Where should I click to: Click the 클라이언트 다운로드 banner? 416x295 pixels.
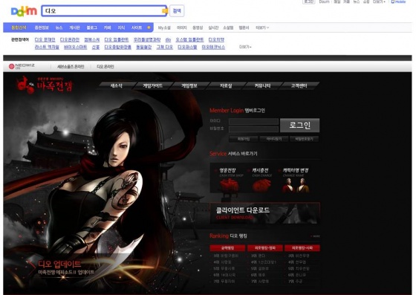[x=264, y=213]
